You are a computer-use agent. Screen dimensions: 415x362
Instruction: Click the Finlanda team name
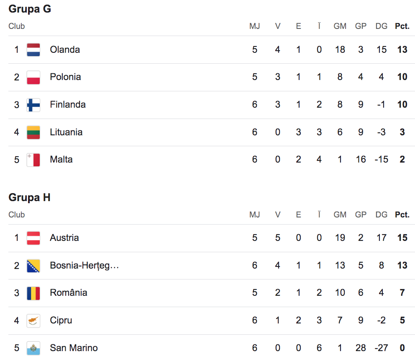coord(68,105)
